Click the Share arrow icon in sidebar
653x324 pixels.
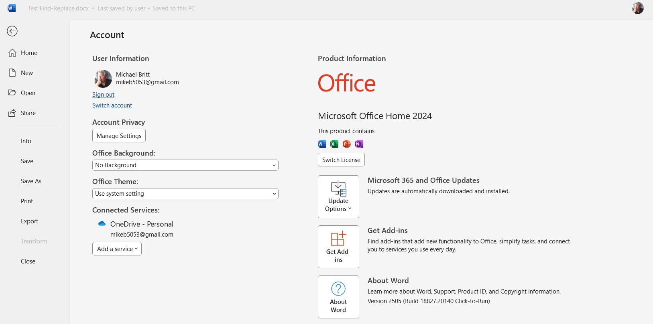point(12,113)
